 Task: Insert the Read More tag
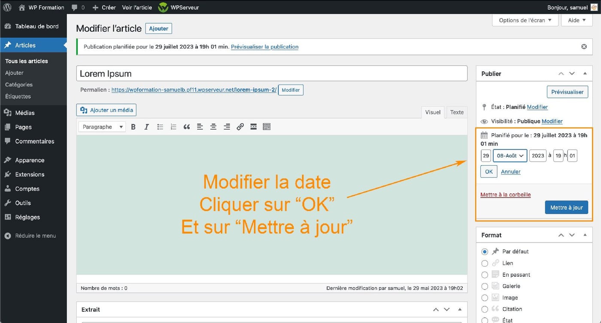[x=253, y=127]
